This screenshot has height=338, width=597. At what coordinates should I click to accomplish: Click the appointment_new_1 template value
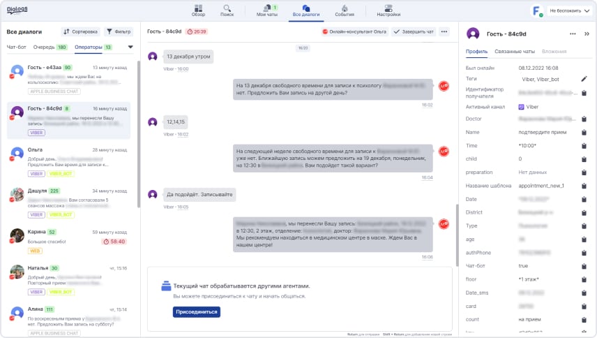pos(541,186)
